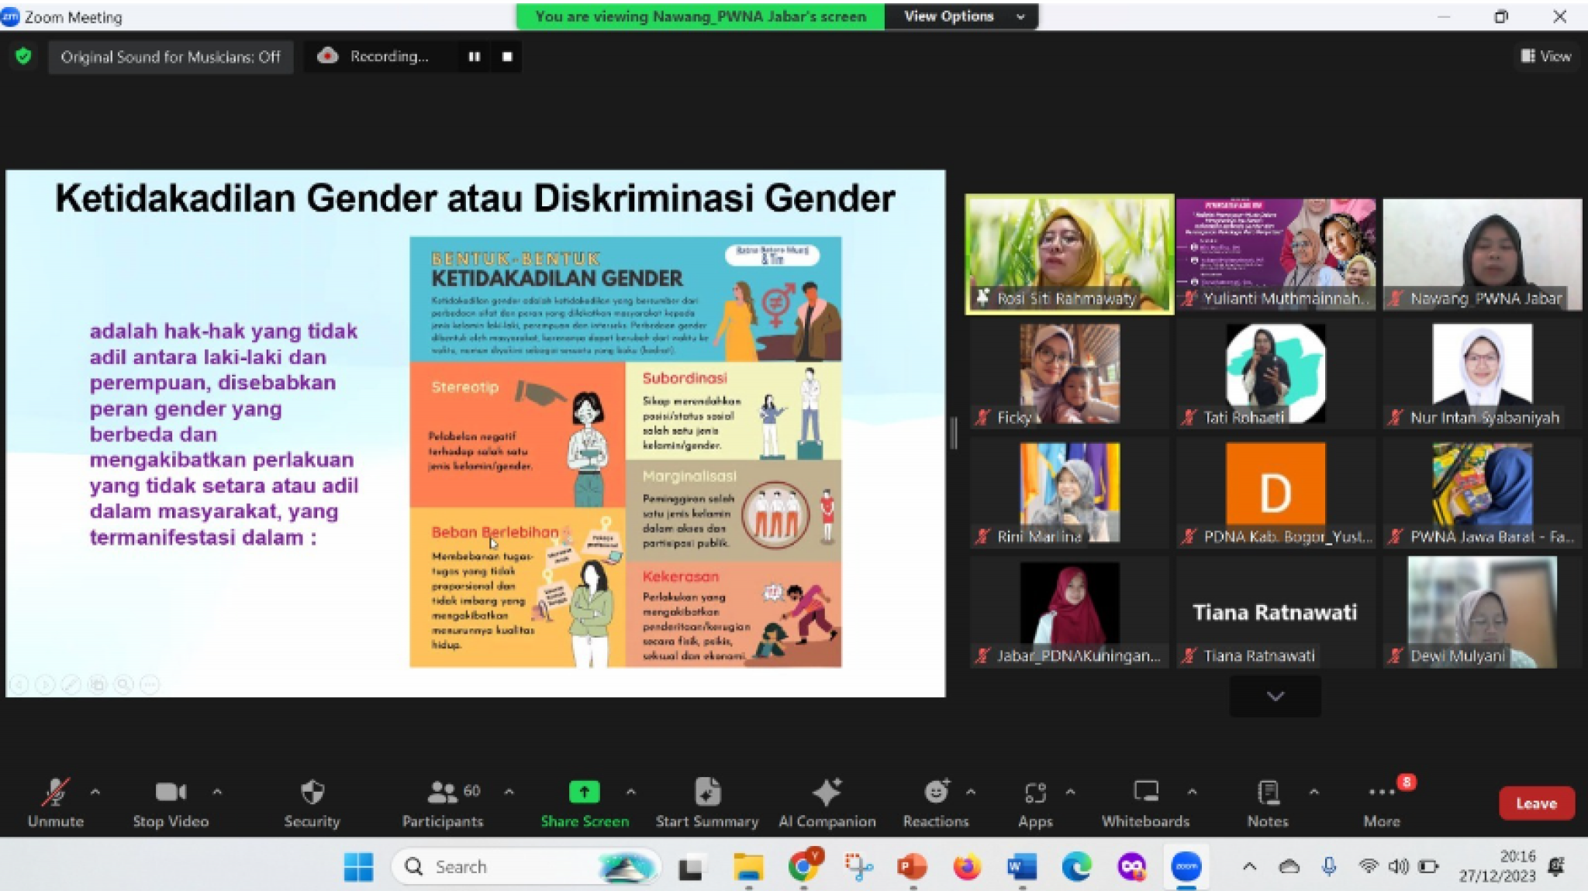The height and width of the screenshot is (891, 1588).
Task: Select Rosi Siti Rahmawaty's video thumbnail
Action: [1068, 254]
